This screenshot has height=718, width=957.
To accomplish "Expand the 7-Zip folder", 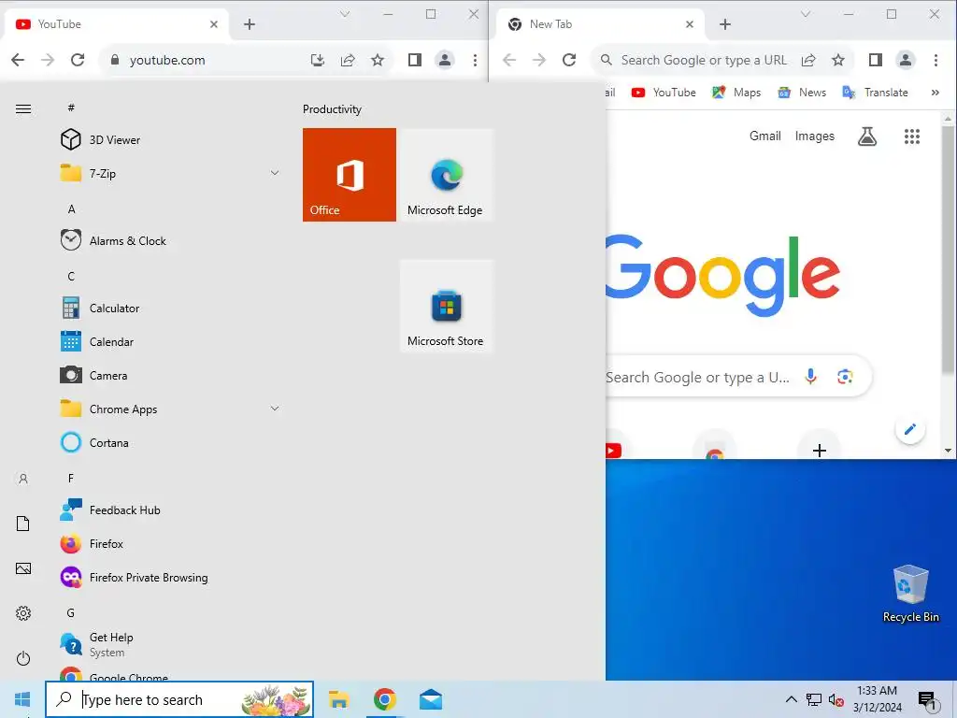I will (170, 173).
